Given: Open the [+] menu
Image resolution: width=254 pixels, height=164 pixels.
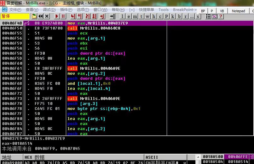Looking at the screenshot, I should 132,10.
